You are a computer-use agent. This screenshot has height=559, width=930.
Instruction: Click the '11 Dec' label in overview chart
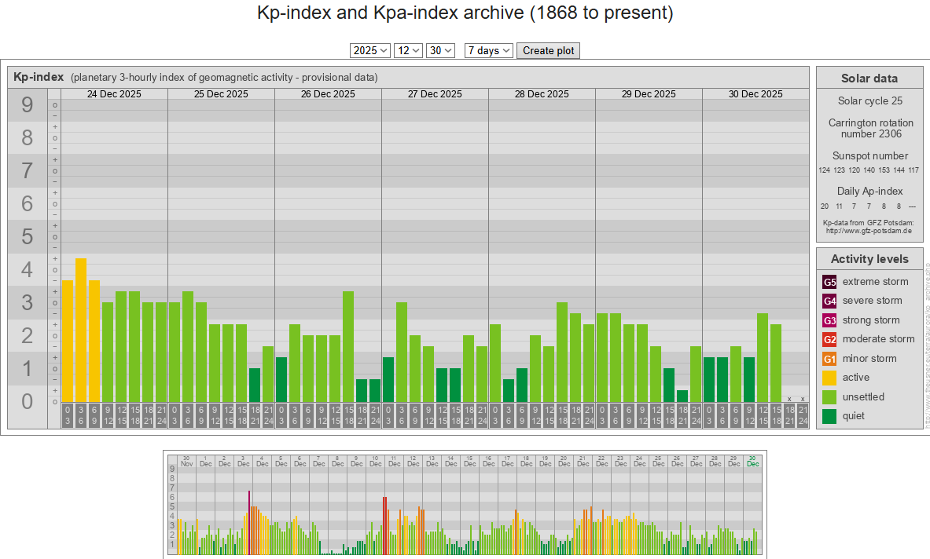click(x=395, y=461)
